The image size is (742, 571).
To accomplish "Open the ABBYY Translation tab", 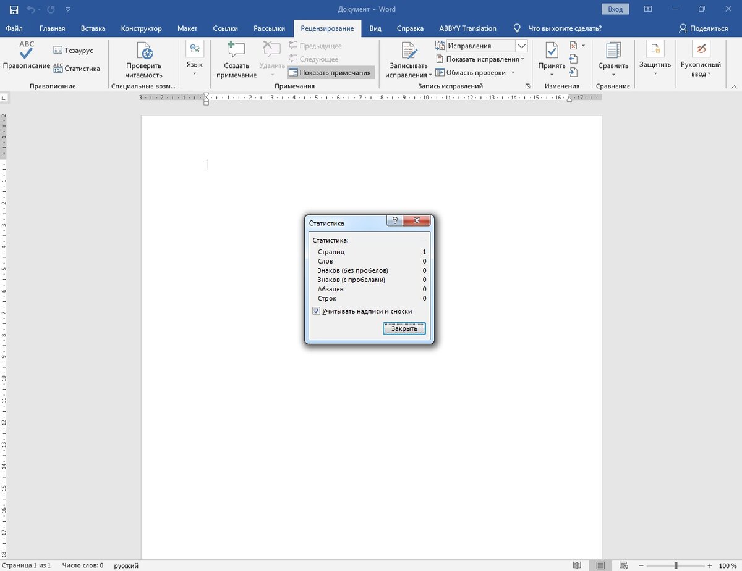I will point(467,28).
